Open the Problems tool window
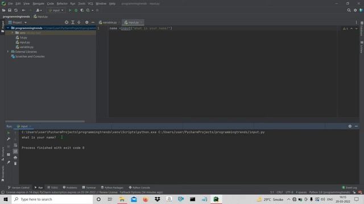364x204 pixels. (70, 188)
